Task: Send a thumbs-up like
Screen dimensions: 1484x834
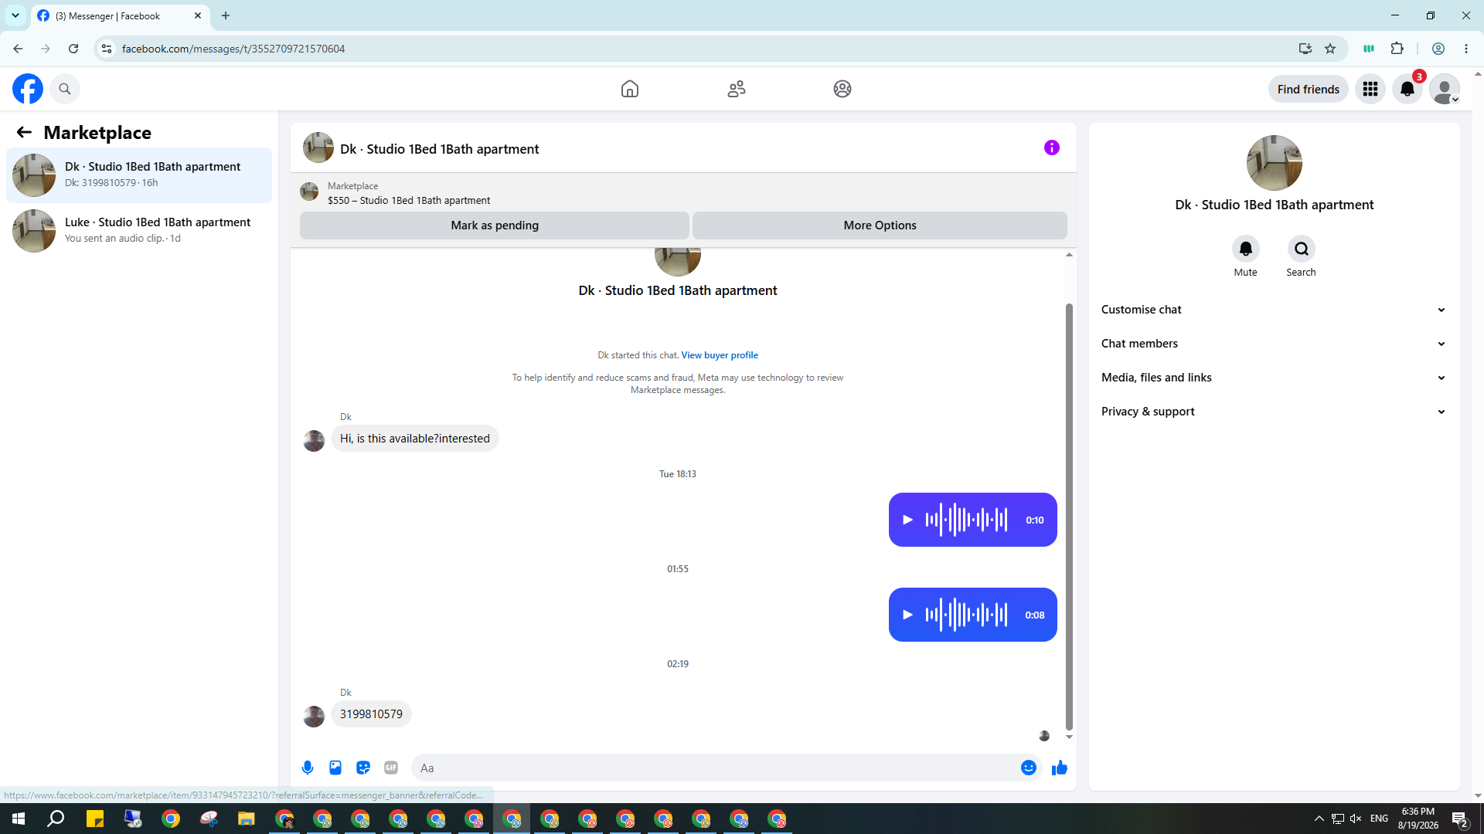Action: point(1060,768)
